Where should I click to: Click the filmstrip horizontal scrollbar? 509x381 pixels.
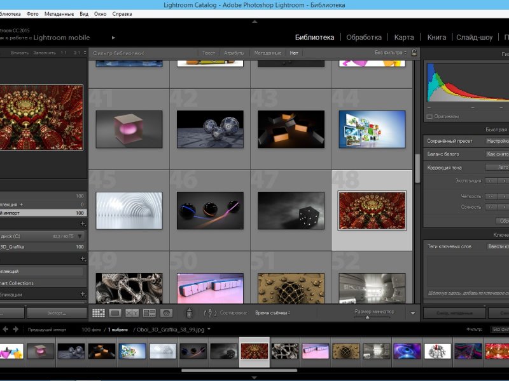[239, 370]
